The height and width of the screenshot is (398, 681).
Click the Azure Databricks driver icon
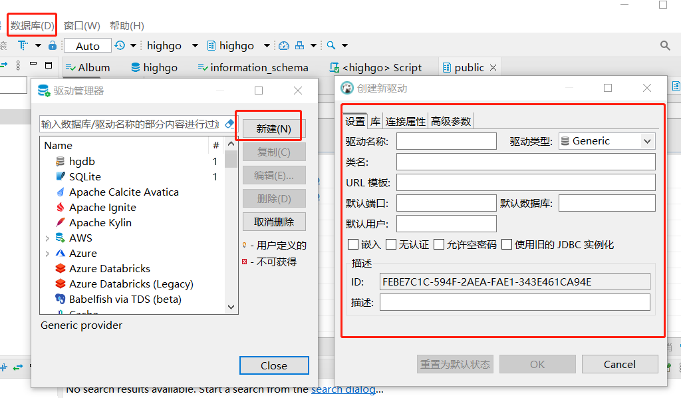pyautogui.click(x=61, y=269)
